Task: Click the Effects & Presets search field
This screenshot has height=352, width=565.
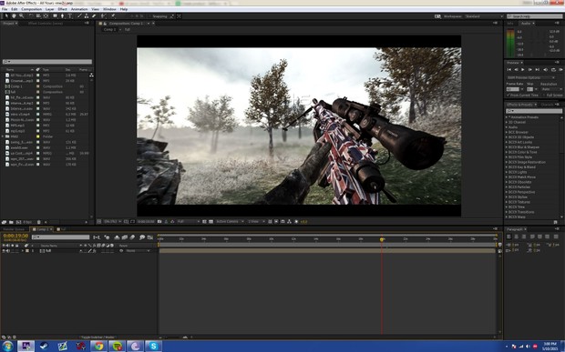Action: pos(534,111)
